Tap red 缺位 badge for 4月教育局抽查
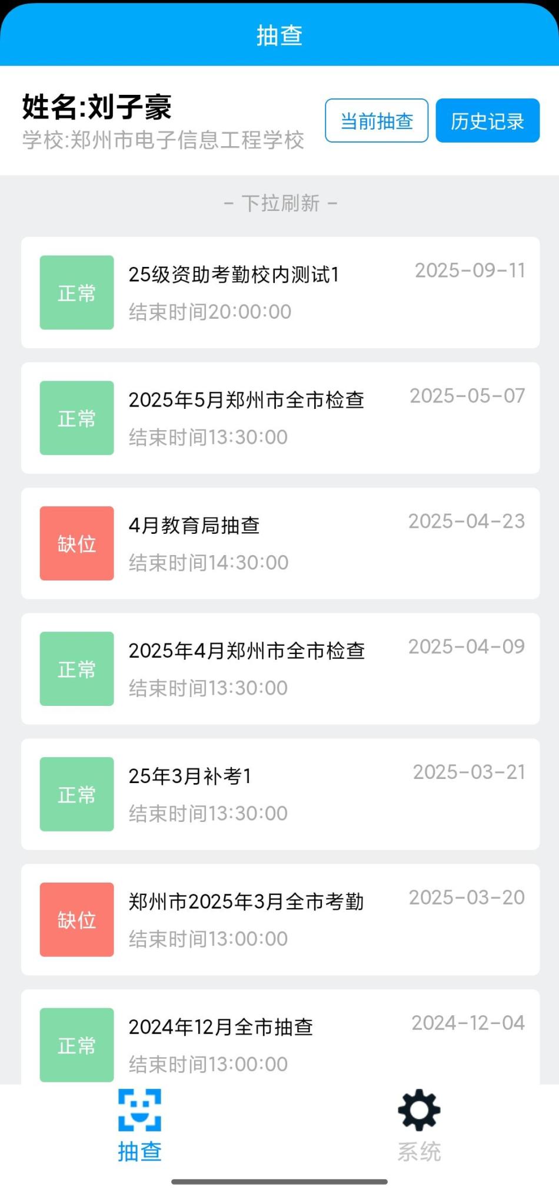This screenshot has width=559, height=1192. tap(76, 543)
